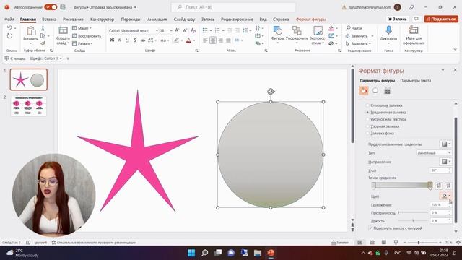Apply italic formatting with К
Screen dimensions: 462x260
(x=120, y=40)
